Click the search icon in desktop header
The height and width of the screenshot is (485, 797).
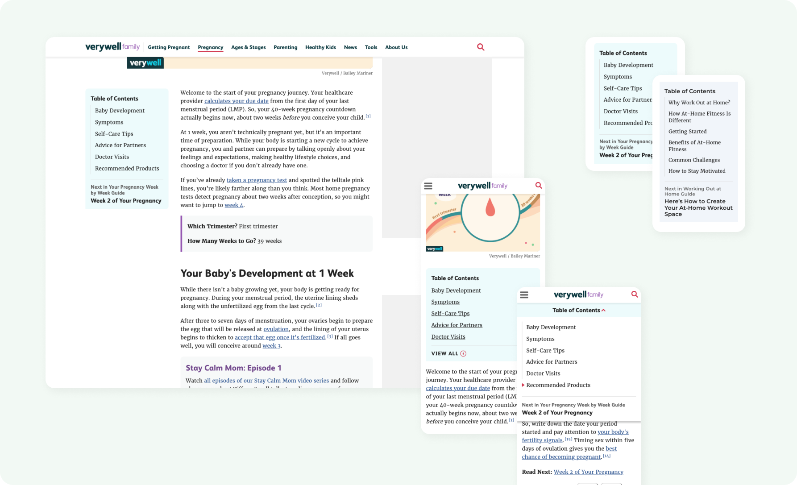point(481,47)
